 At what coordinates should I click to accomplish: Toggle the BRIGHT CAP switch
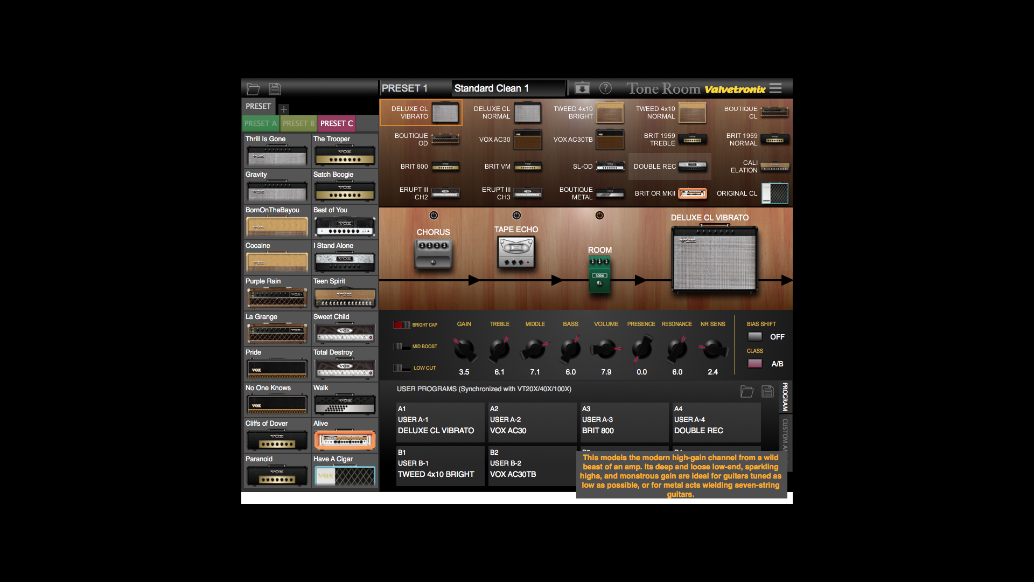tap(401, 324)
